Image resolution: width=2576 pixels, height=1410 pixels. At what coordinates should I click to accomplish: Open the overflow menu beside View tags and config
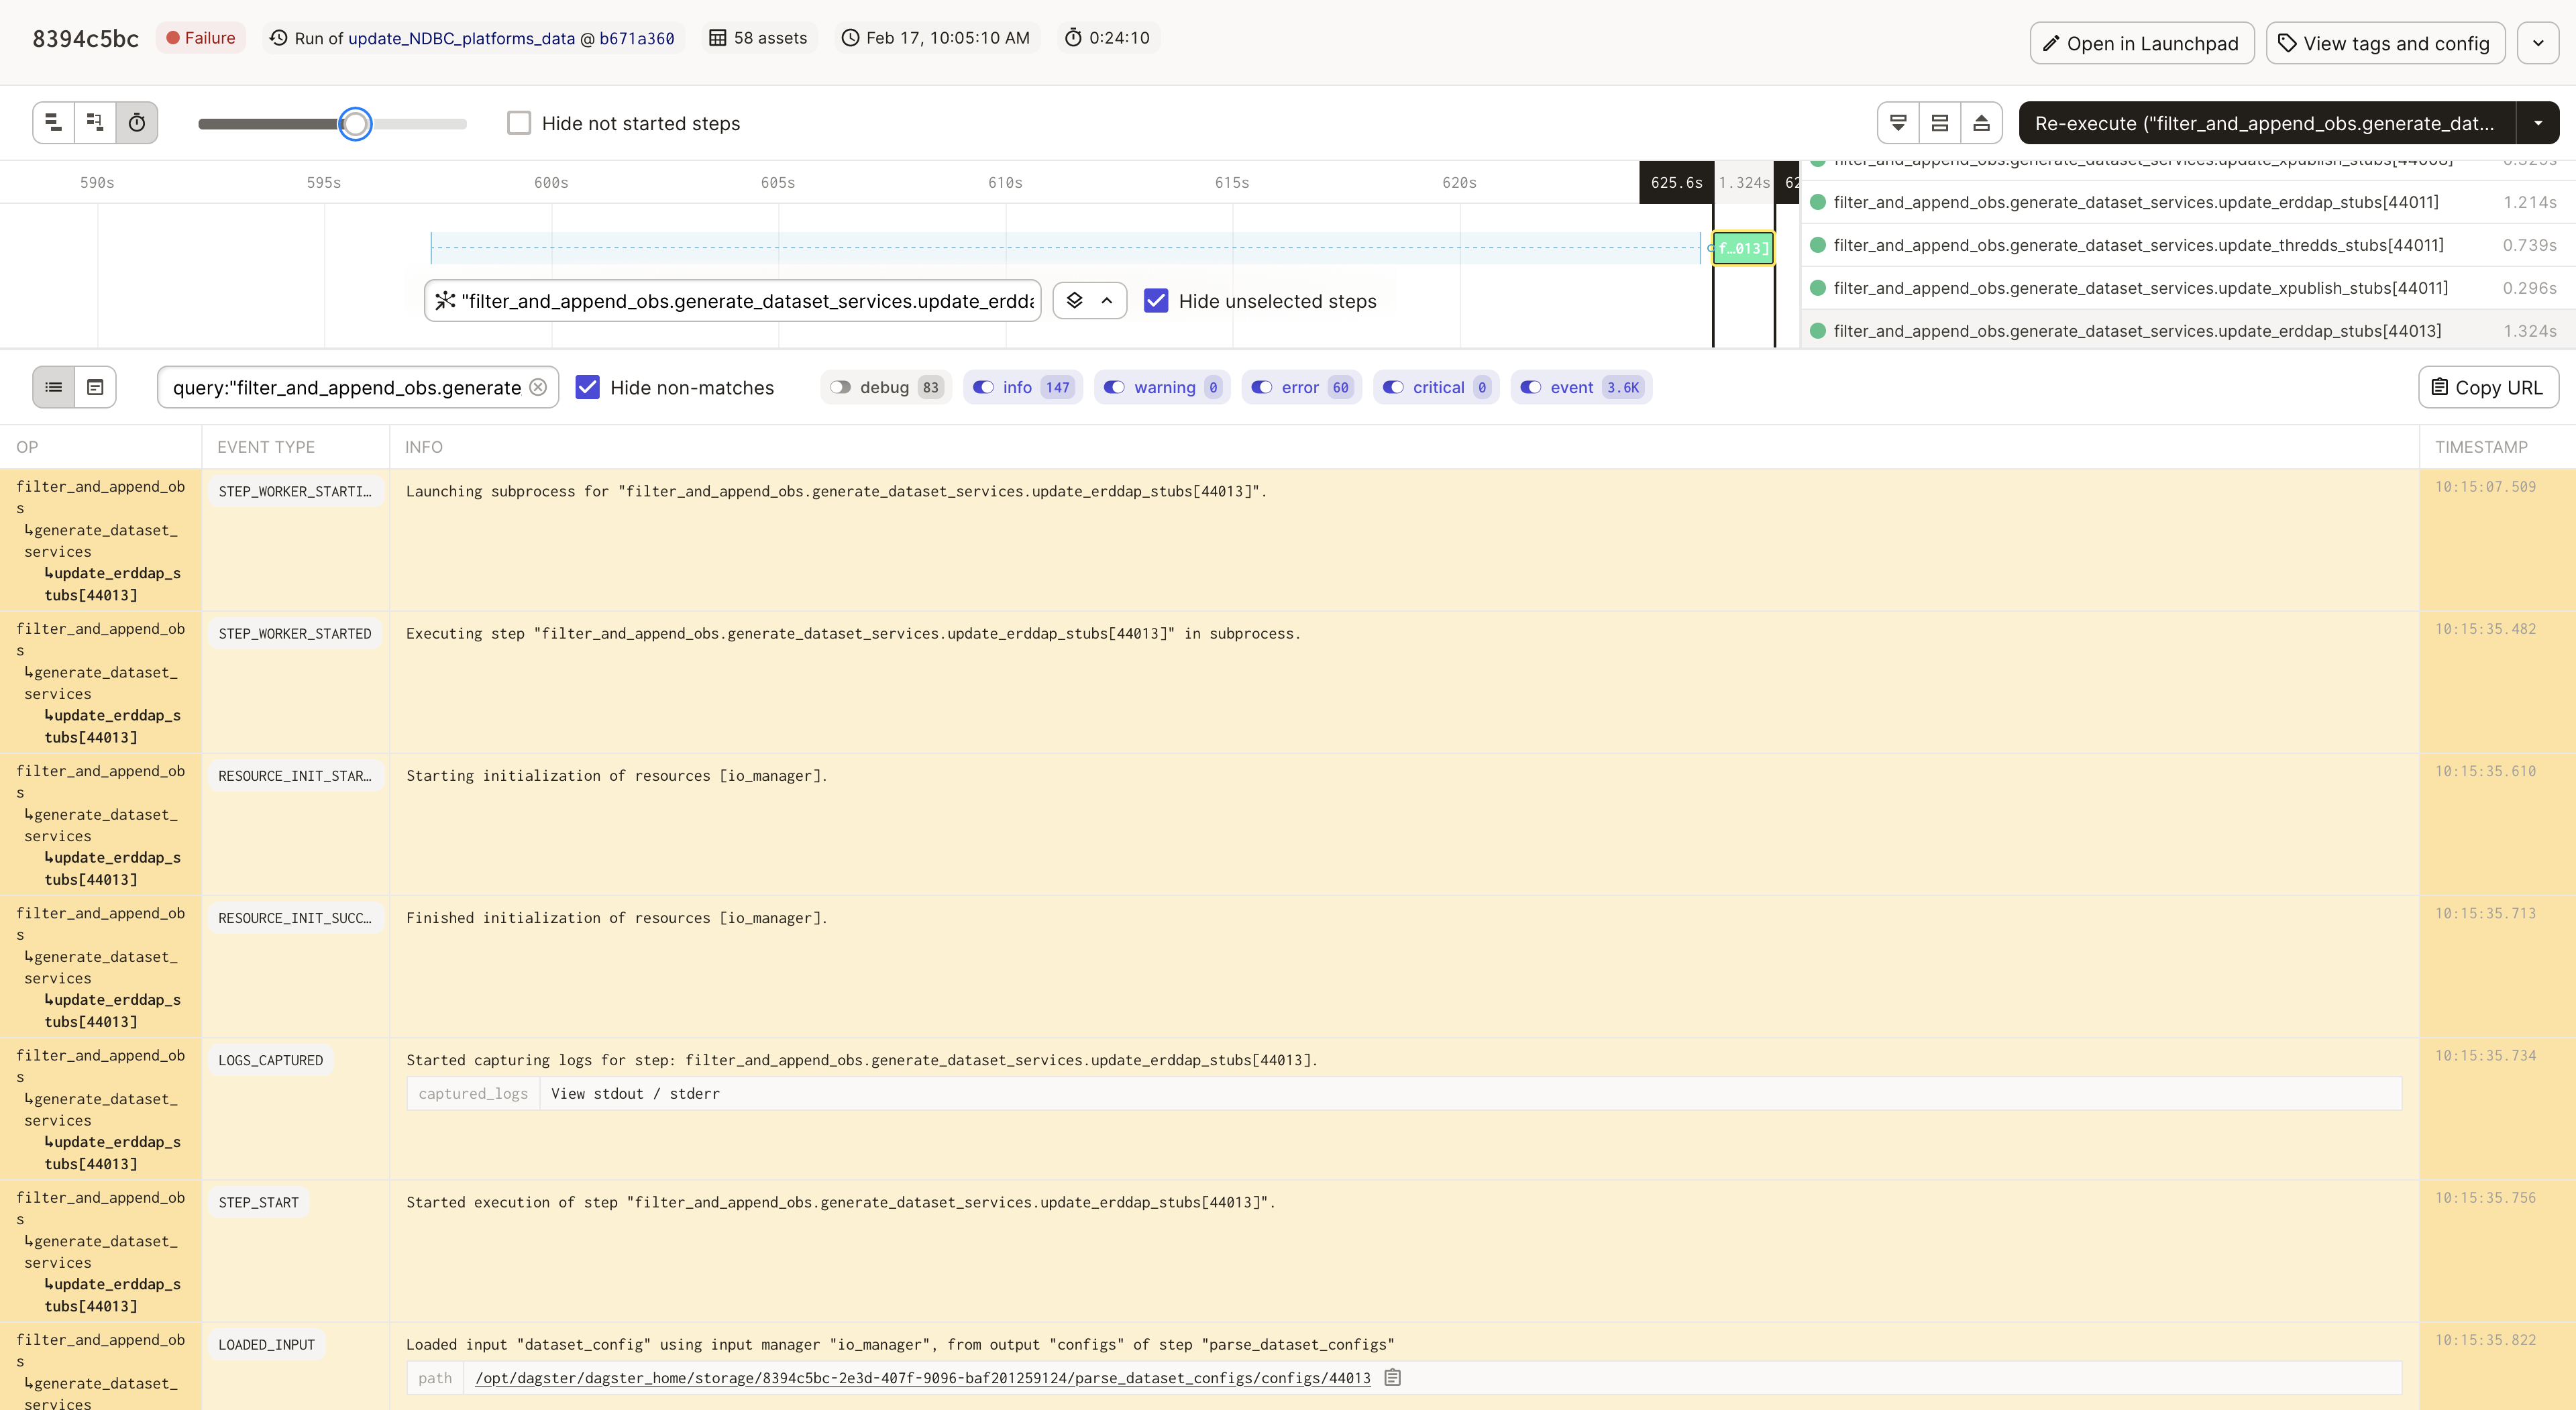pos(2538,42)
